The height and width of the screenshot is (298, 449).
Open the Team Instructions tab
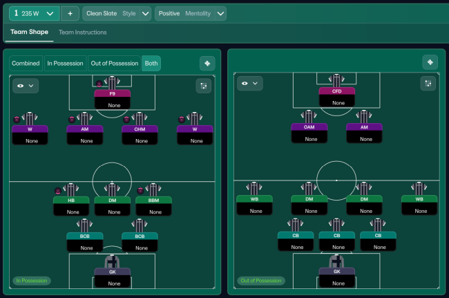82,32
